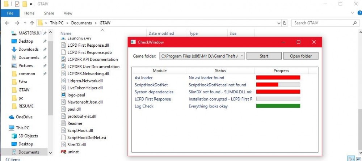Select the uninst file with FR icon
Screen dimensions: 362x161
pos(73,152)
